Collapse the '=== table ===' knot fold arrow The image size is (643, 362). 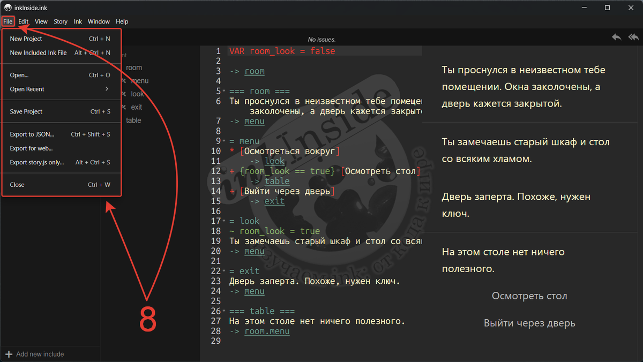(x=225, y=311)
